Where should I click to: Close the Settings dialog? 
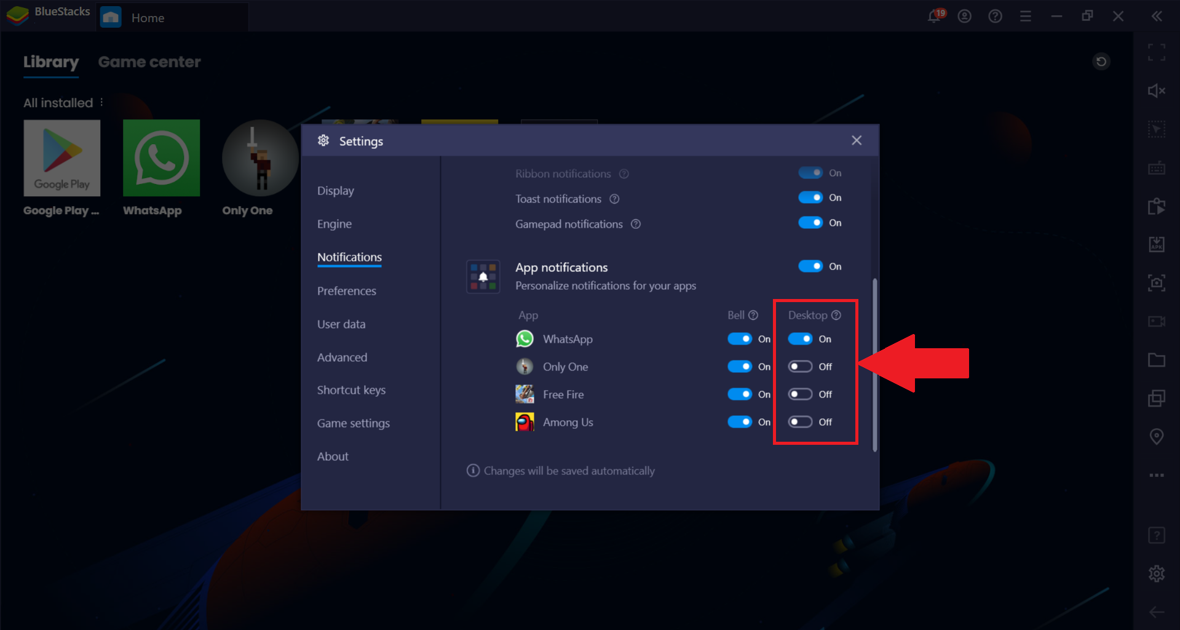pos(857,140)
